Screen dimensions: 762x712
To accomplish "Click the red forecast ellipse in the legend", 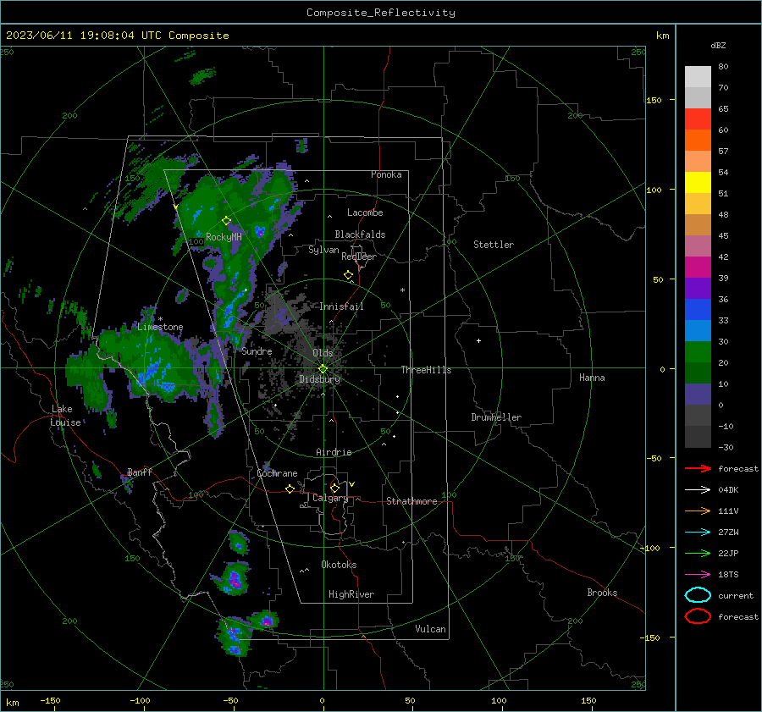I will [698, 616].
